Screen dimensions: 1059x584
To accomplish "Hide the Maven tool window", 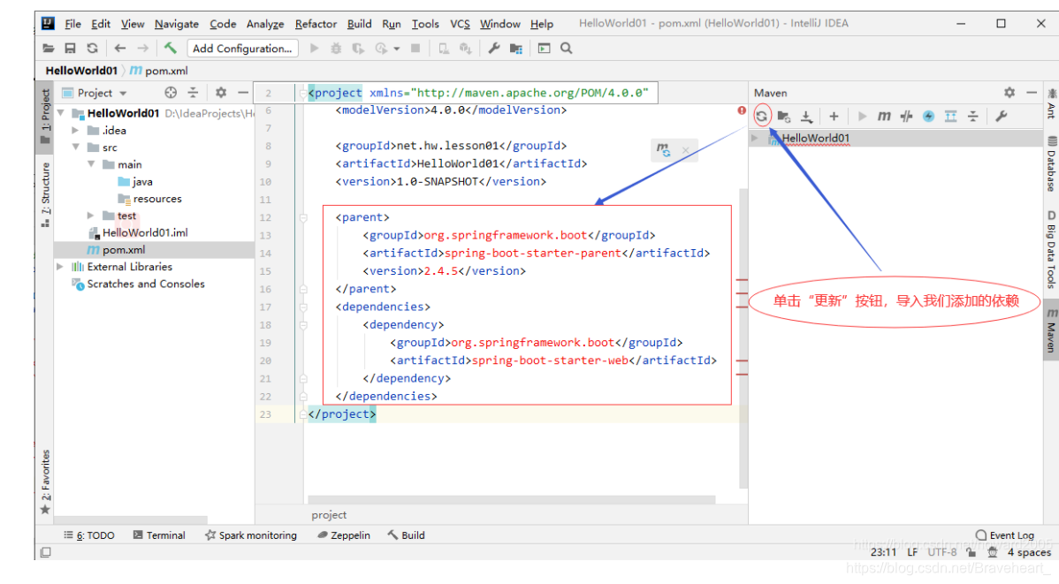I will click(1032, 93).
